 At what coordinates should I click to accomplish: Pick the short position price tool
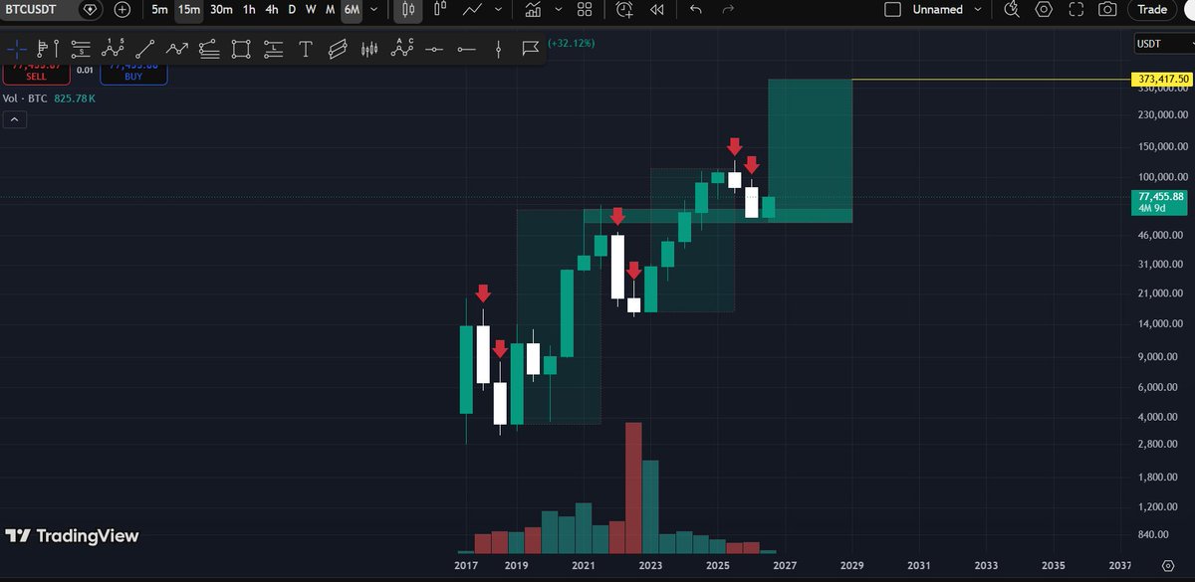80,48
